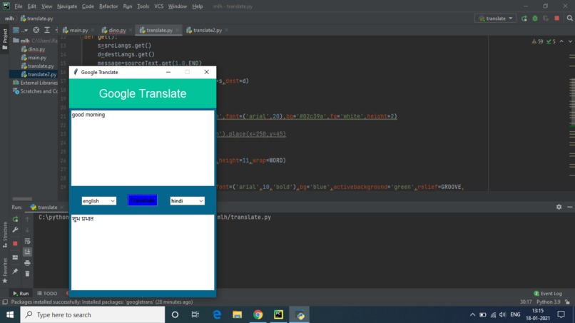Click the up arrow in Run panel

click(x=28, y=219)
